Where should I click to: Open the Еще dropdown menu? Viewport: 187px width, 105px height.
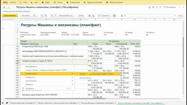click(181, 15)
